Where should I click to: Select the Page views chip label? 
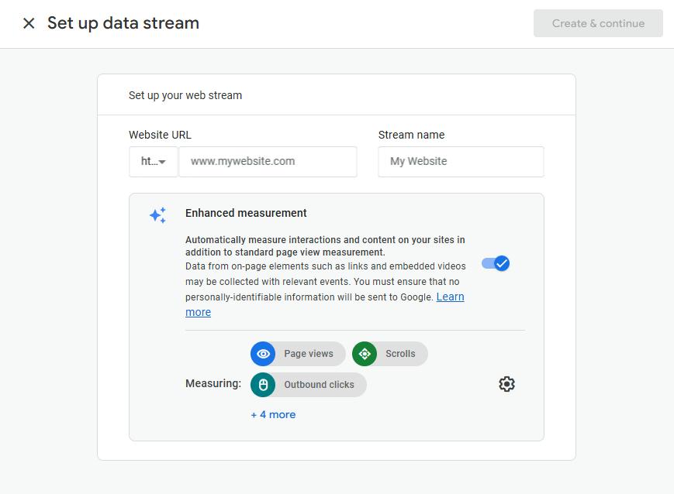[x=308, y=354]
